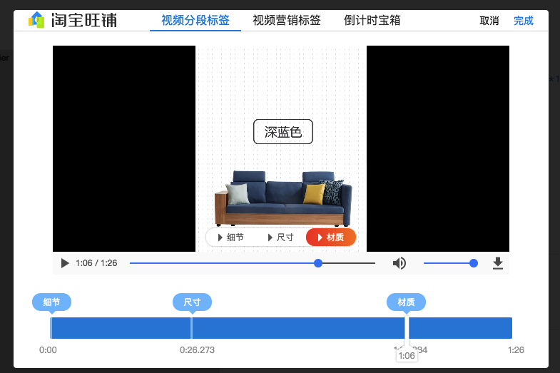The height and width of the screenshot is (373, 560).
Task: Download the video with the download icon
Action: click(x=498, y=263)
